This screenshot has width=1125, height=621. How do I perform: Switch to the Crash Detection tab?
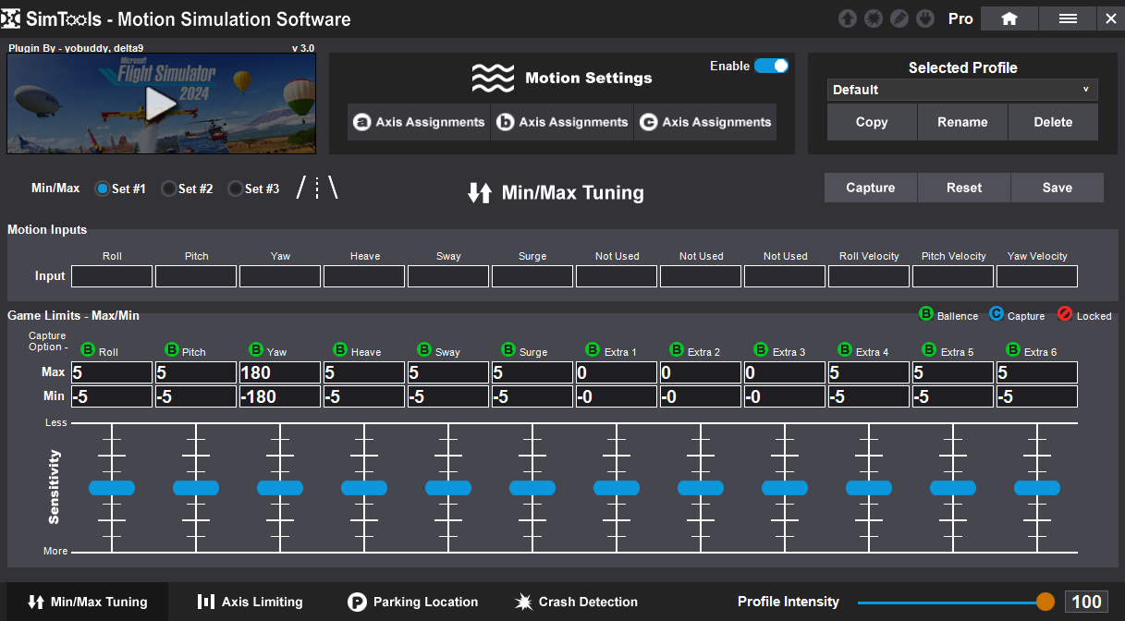tap(576, 602)
